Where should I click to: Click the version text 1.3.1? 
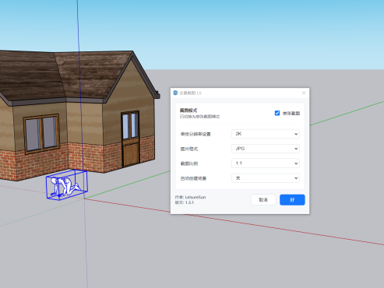[x=189, y=202]
